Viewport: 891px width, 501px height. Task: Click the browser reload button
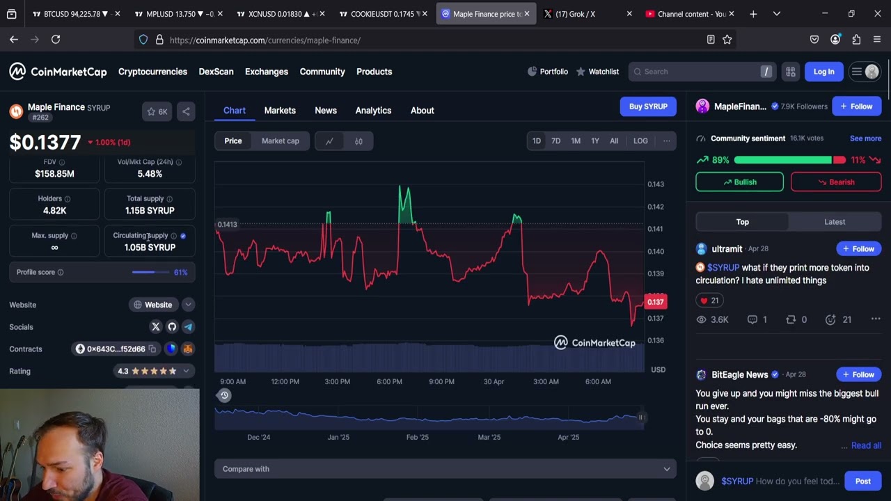(x=56, y=40)
